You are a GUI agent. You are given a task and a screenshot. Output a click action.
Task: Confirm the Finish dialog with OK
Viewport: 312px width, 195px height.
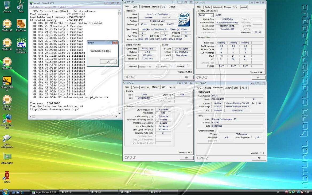[x=108, y=61]
